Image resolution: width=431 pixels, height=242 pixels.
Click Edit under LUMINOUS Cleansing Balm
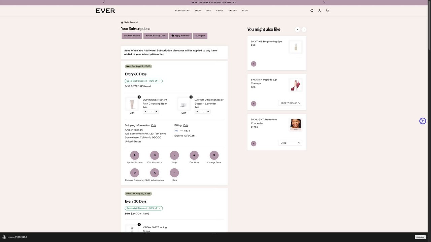click(132, 113)
